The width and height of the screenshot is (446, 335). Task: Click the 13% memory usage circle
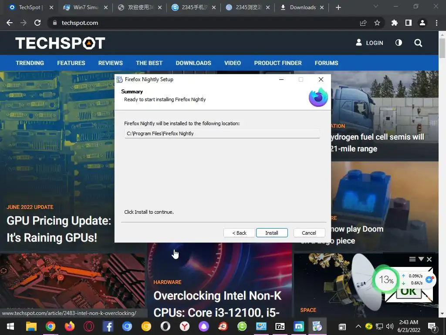[x=386, y=280]
